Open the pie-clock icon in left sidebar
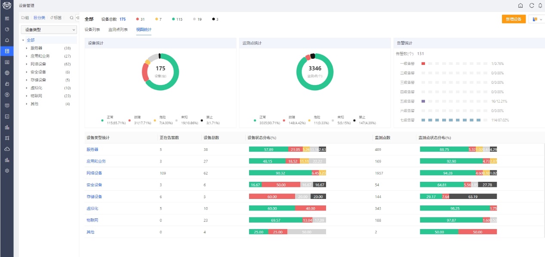Screen dimensions: 545x257 coord(7,29)
